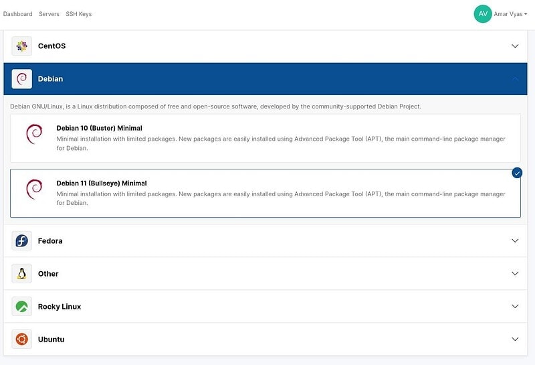Expand the Fedora section chevron
This screenshot has height=365, width=535.
(x=515, y=240)
